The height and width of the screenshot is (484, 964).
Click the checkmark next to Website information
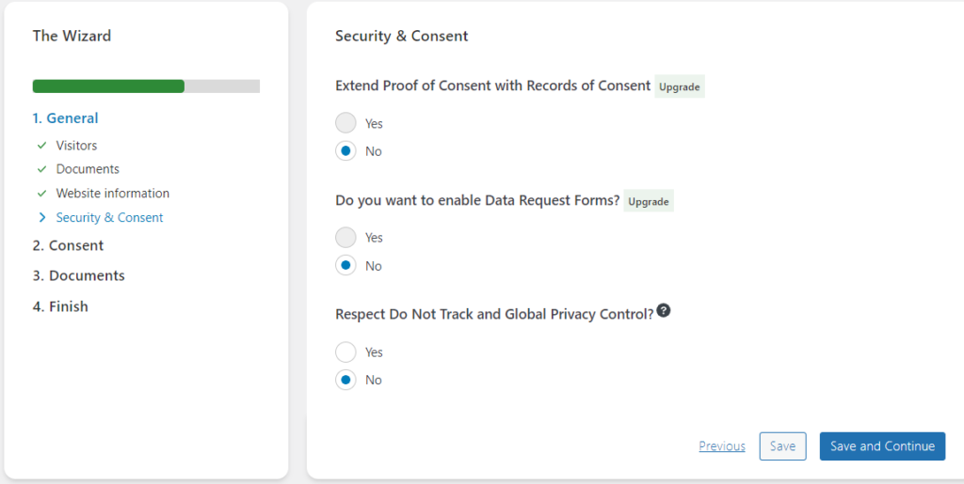pos(41,194)
